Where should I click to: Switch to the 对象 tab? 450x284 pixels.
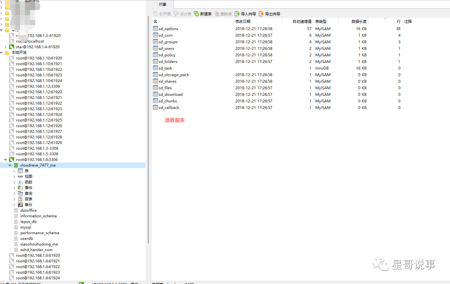click(x=163, y=4)
